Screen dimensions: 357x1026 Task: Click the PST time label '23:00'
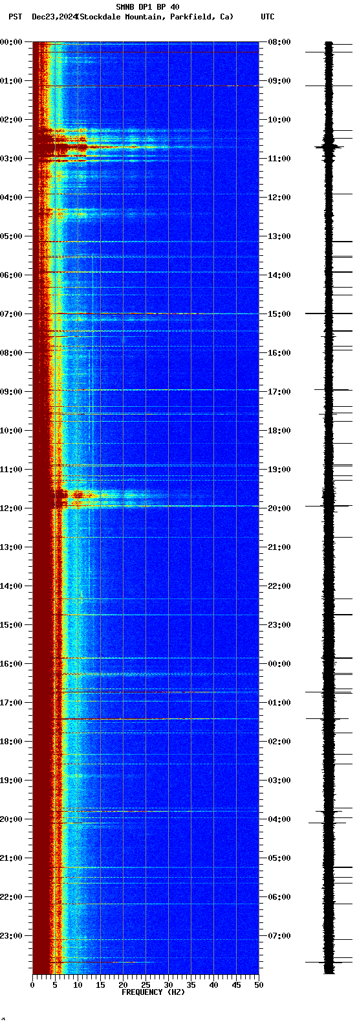click(x=11, y=936)
